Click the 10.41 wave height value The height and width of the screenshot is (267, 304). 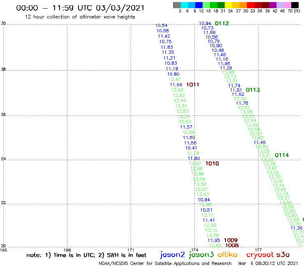191,148
